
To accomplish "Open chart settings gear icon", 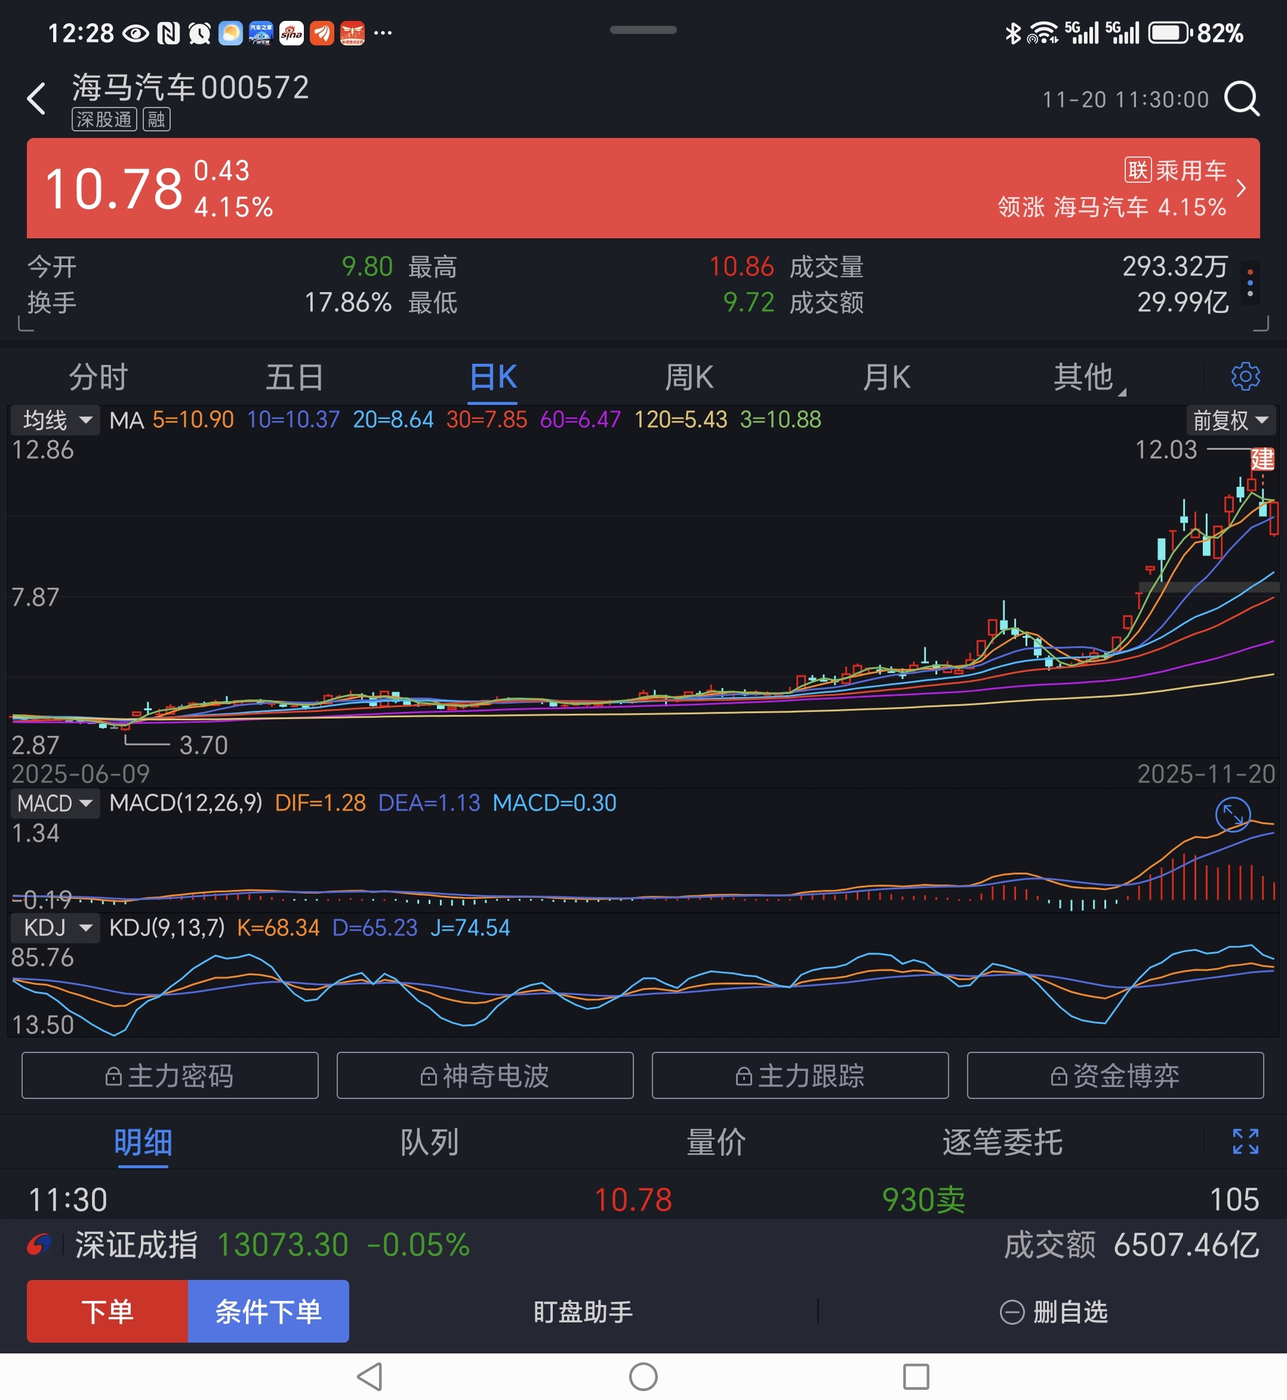I will (1245, 376).
